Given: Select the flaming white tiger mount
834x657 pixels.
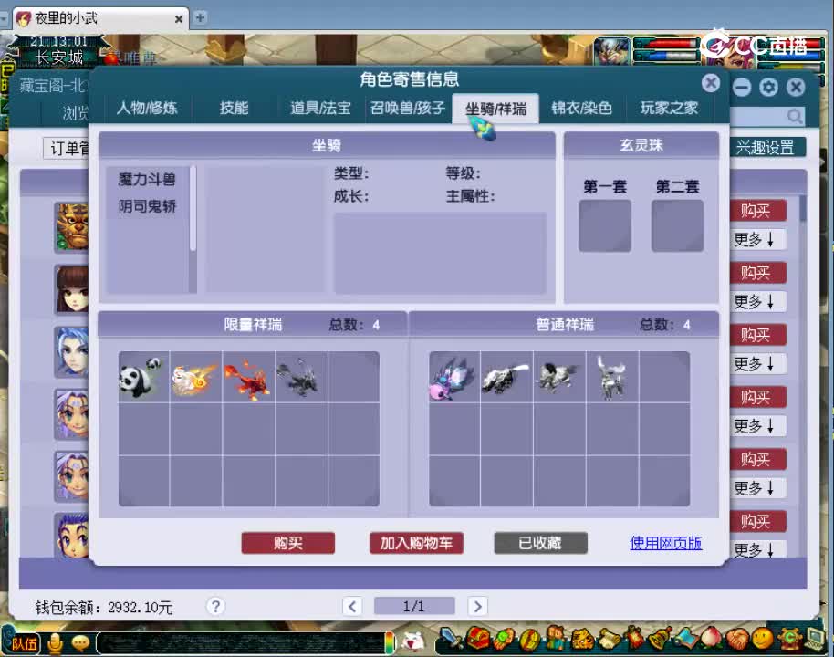Looking at the screenshot, I should [196, 377].
